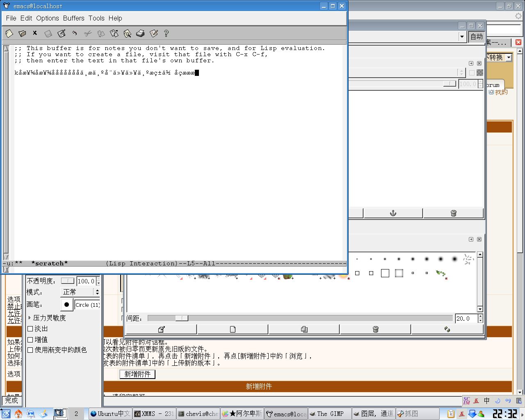Click the anchor layer button in layers dialog

[x=393, y=213]
